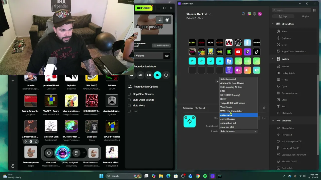Screen dimensions: 321x180
Task: Choose Among Us Role Reveal from sound list
Action: (x=238, y=83)
